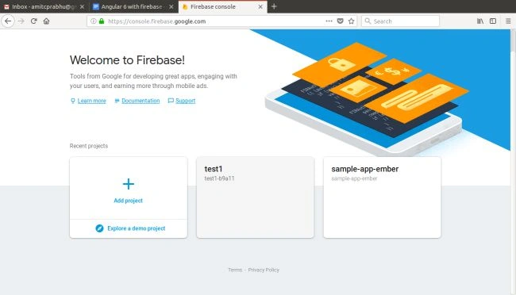Open the Learn more link

(92, 101)
